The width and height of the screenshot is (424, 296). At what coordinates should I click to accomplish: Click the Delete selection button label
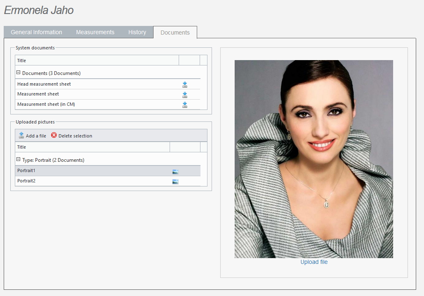click(x=75, y=136)
